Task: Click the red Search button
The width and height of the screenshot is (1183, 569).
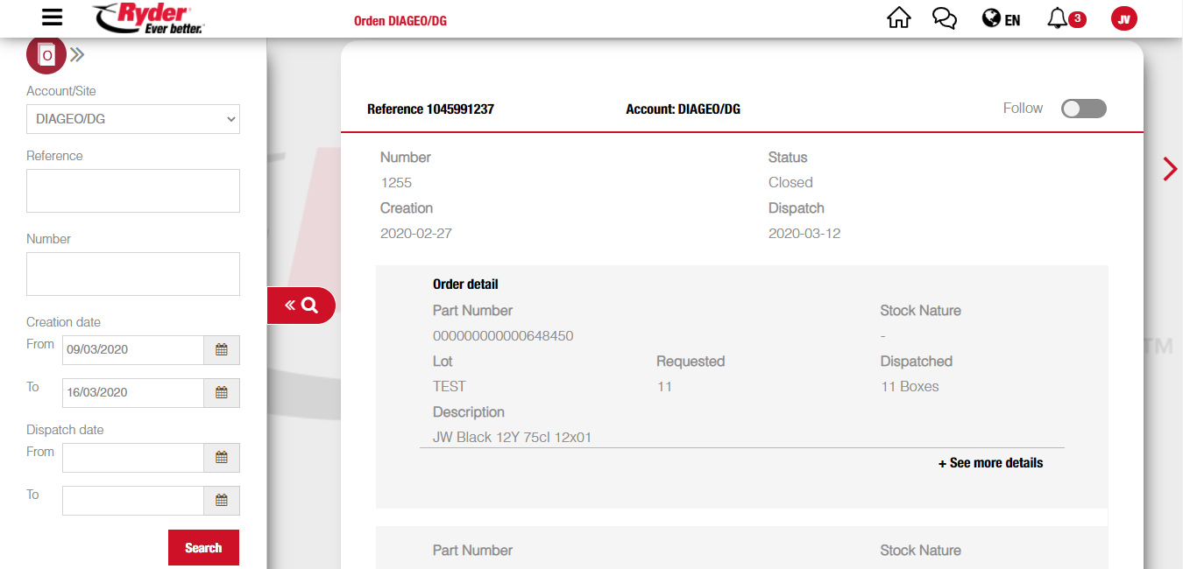Action: point(203,548)
